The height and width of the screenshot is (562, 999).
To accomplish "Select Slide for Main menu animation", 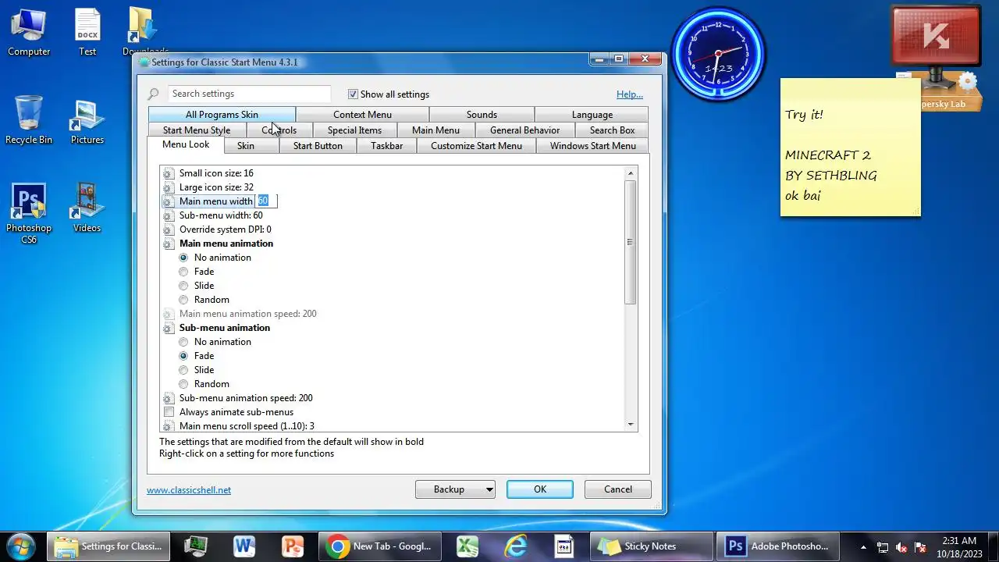I will point(184,286).
